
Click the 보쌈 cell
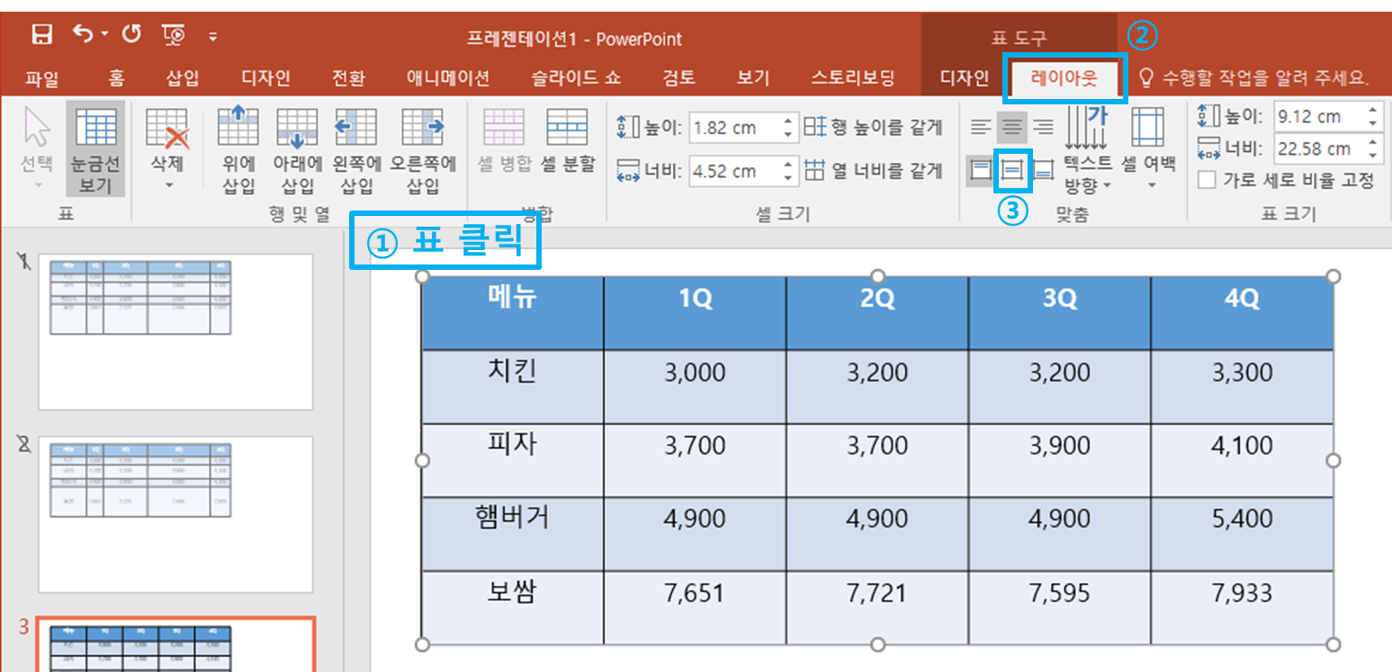(x=513, y=607)
